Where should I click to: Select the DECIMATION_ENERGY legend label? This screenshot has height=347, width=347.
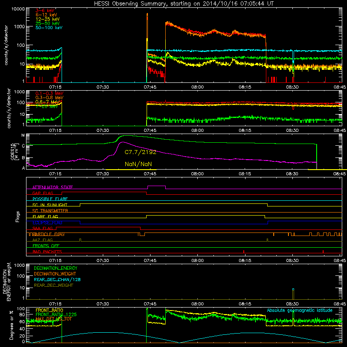pos(56,268)
